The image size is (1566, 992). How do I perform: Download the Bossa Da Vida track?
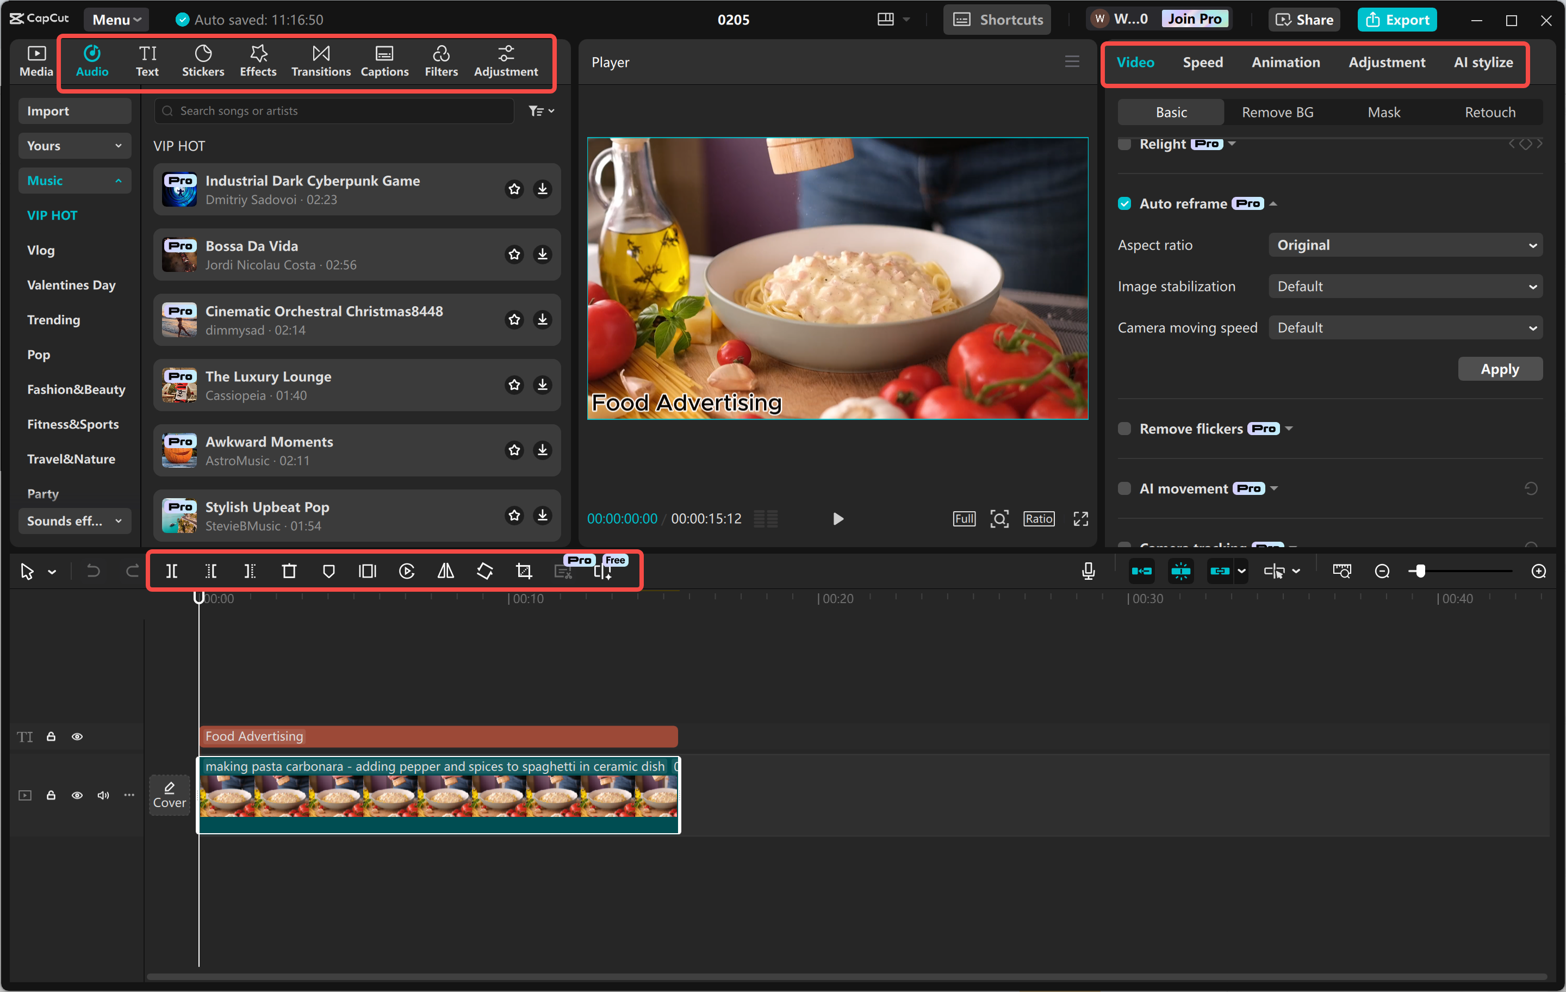(542, 255)
